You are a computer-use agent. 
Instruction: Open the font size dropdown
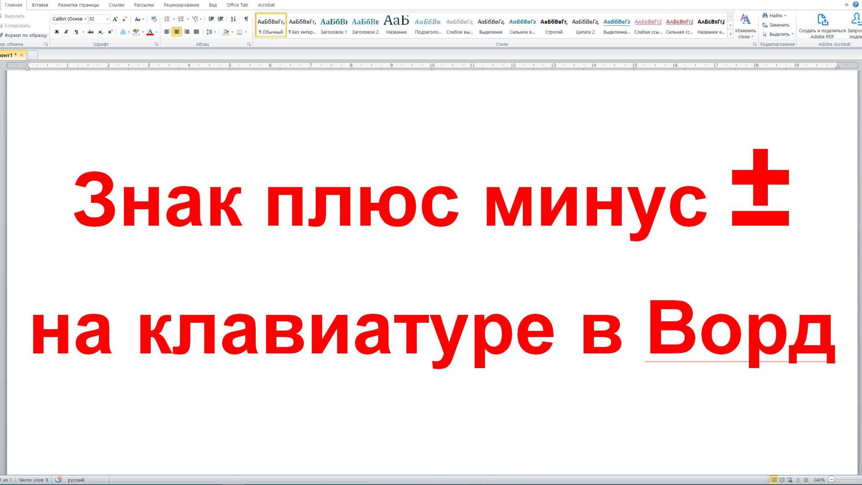(x=108, y=19)
